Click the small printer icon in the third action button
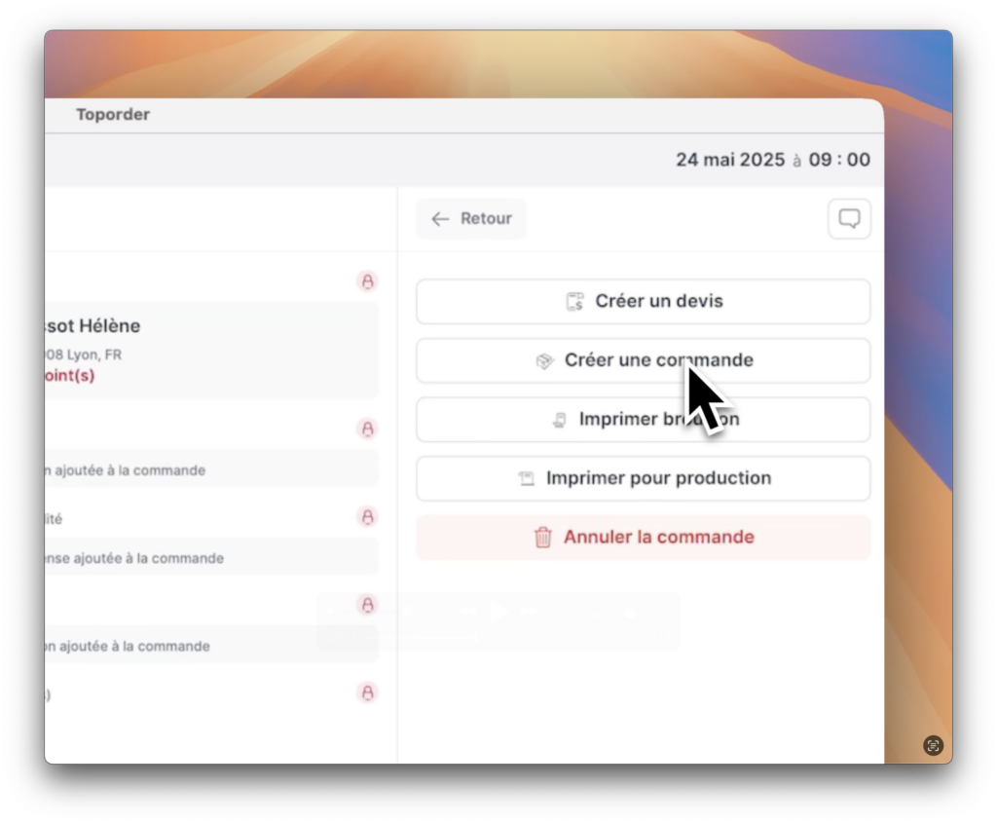This screenshot has height=823, width=997. pos(560,420)
